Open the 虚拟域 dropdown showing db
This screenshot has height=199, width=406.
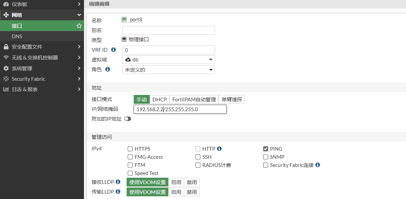coord(168,60)
